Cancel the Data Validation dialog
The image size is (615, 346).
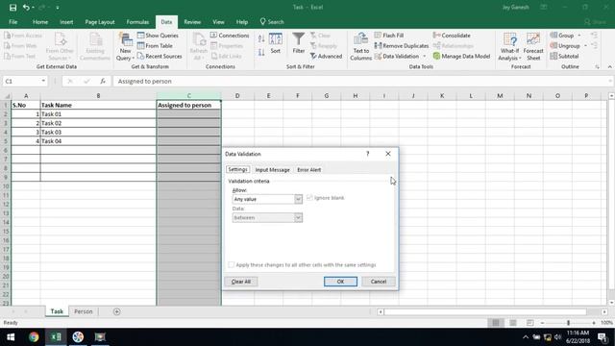(379, 282)
